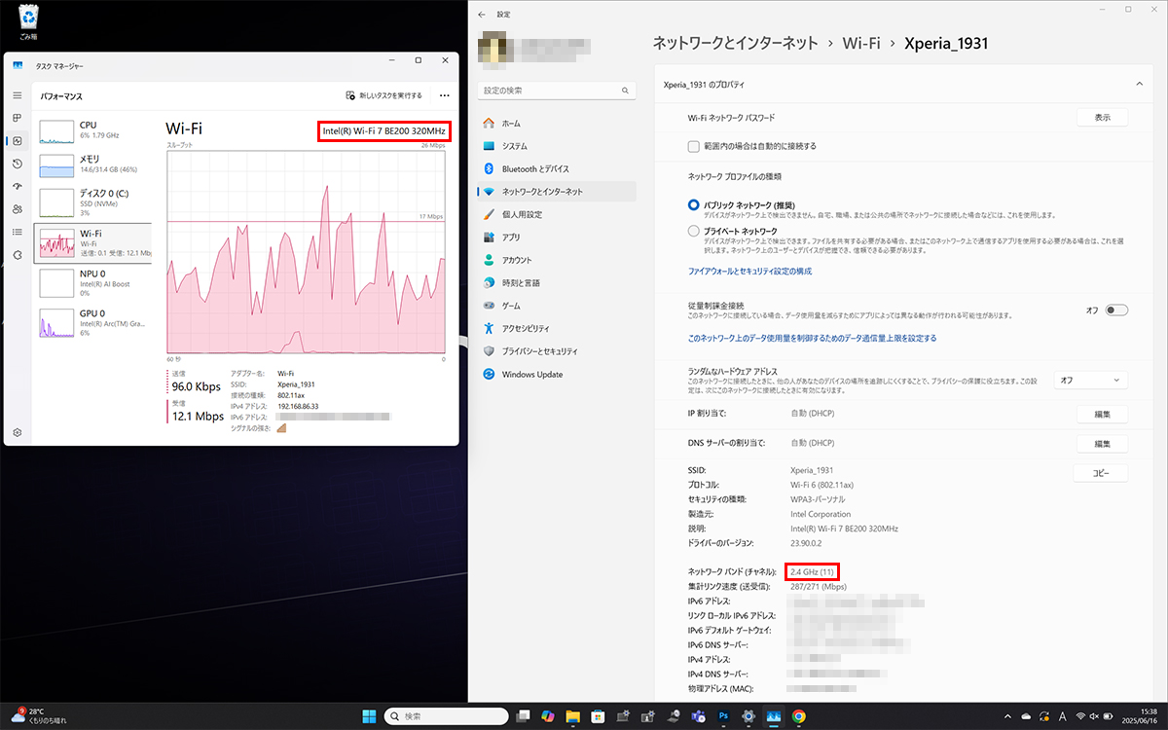This screenshot has height=730, width=1168.
Task: Go back in Settings window
Action: pos(482,15)
